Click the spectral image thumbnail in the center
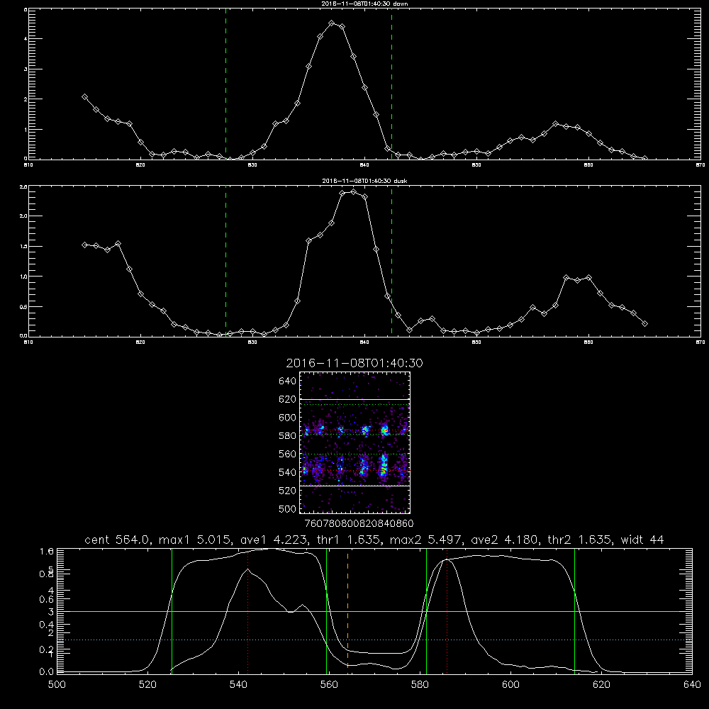 pyautogui.click(x=355, y=442)
